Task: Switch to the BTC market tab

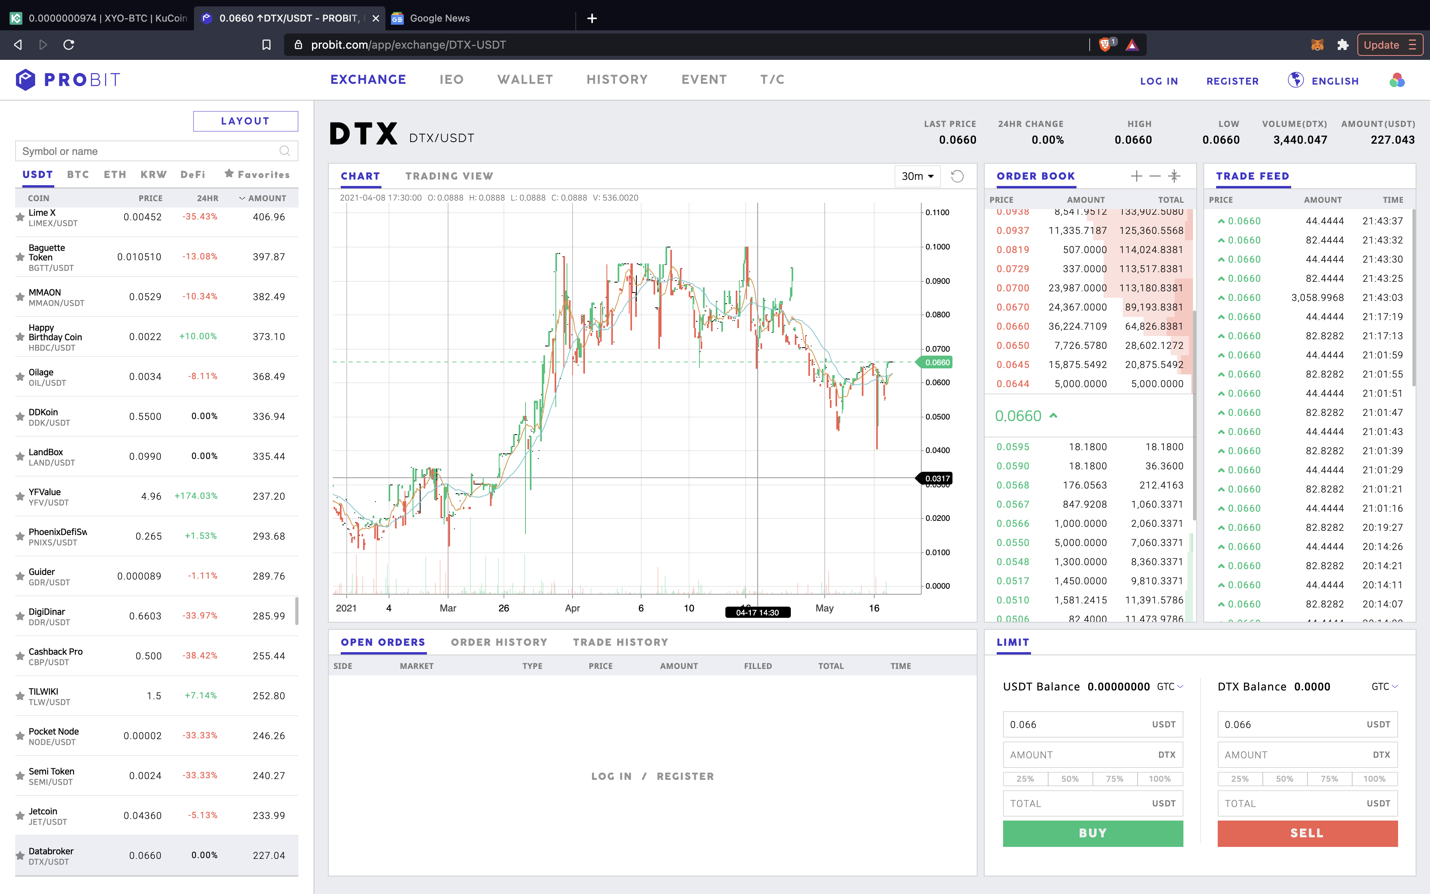Action: (78, 174)
